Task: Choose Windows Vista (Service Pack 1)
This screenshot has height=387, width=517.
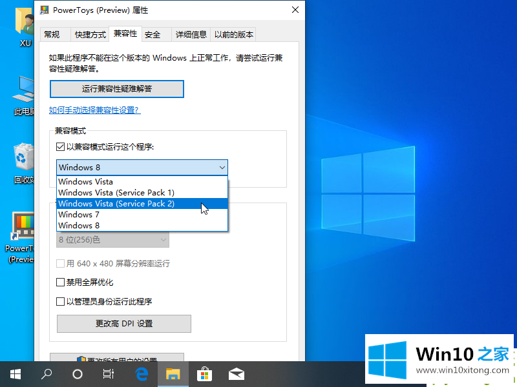Action: (142, 192)
